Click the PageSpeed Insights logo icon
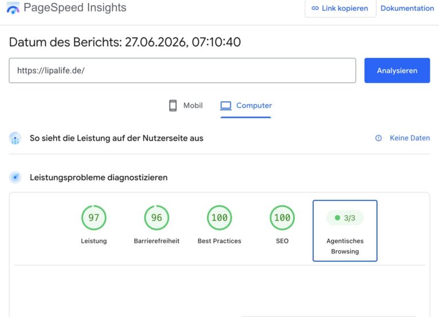 coord(13,7)
